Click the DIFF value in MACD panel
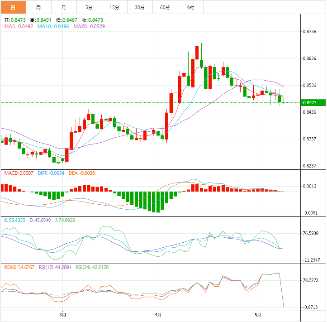The image size is (327, 322). coord(51,173)
